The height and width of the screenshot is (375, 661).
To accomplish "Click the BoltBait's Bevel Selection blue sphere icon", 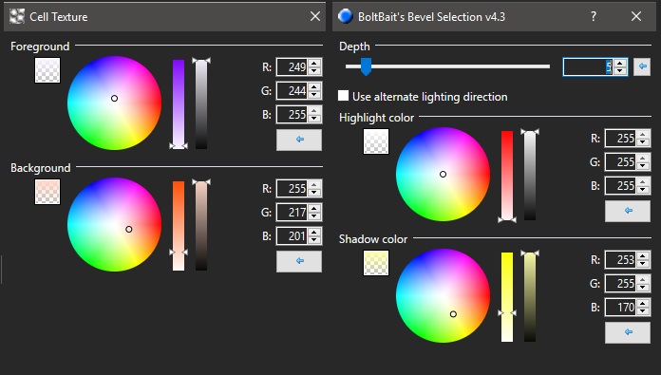I will click(x=346, y=16).
